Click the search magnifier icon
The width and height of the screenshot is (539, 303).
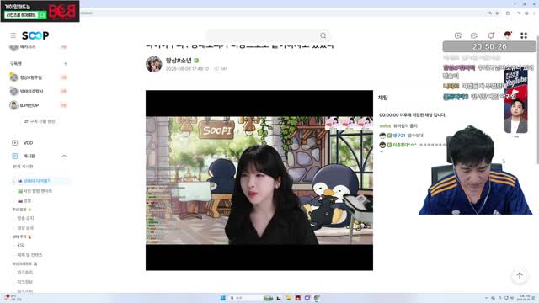[x=323, y=35]
